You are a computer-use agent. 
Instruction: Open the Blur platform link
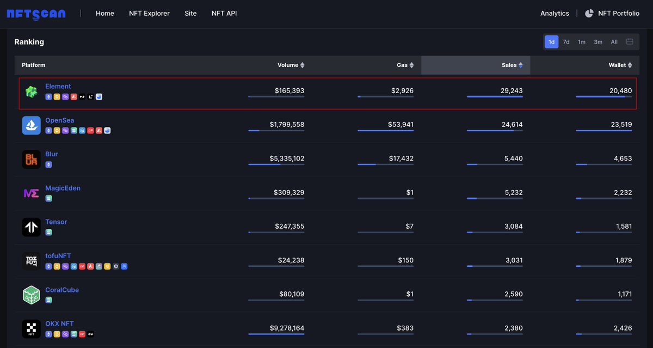click(x=52, y=154)
